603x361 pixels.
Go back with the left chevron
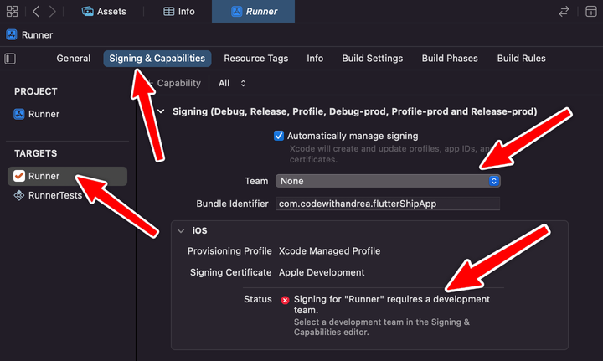click(36, 11)
